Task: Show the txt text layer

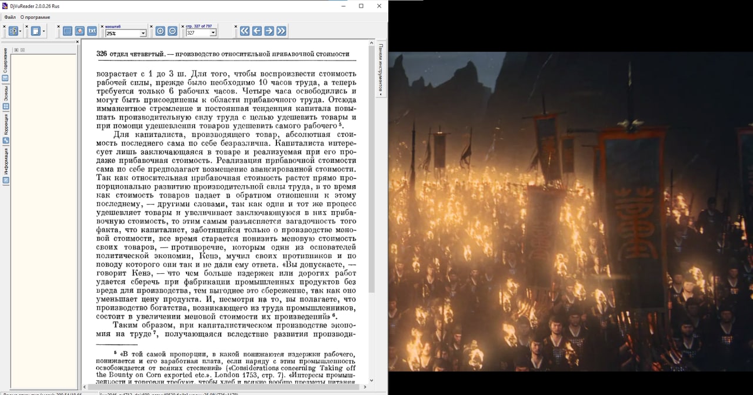Action: pos(92,31)
